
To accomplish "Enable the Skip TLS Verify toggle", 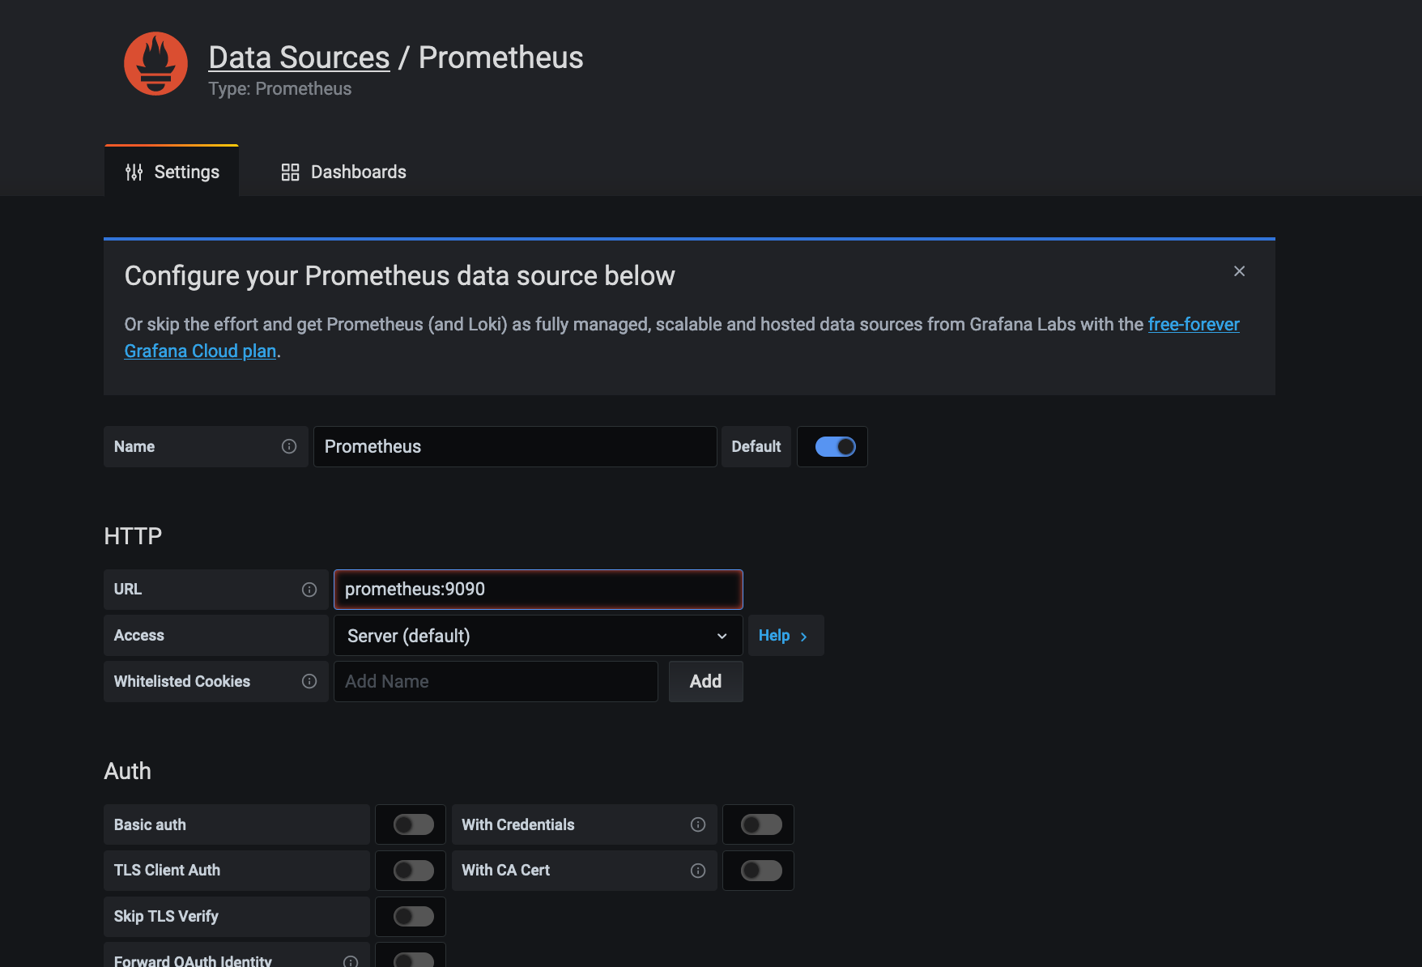I will tap(414, 916).
